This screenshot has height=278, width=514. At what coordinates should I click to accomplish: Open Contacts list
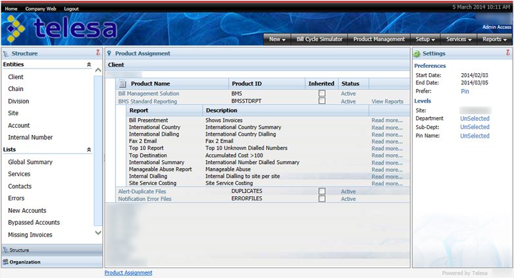click(20, 186)
